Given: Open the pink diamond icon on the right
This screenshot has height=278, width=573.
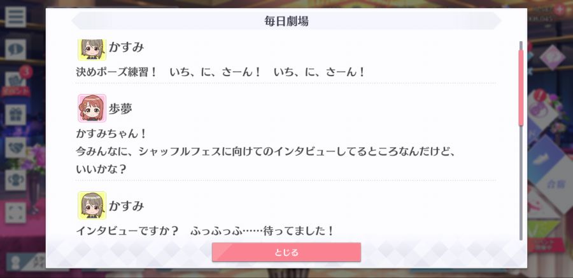Looking at the screenshot, I should pyautogui.click(x=552, y=58).
